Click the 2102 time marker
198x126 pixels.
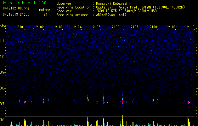click(x=40, y=27)
